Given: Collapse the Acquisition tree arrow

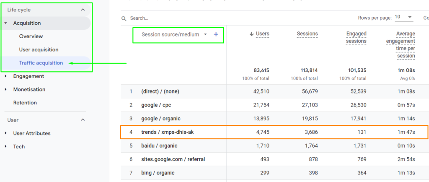Looking at the screenshot, I should 6,23.
